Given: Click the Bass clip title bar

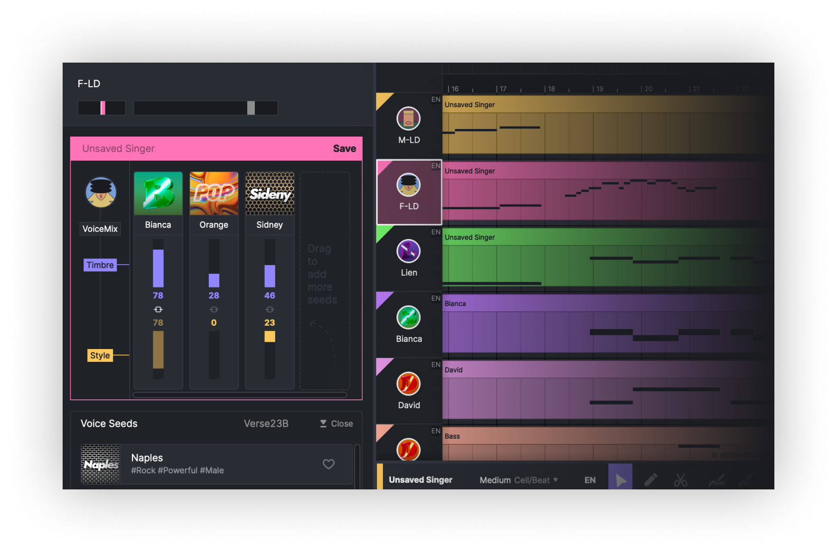Looking at the screenshot, I should [x=607, y=436].
